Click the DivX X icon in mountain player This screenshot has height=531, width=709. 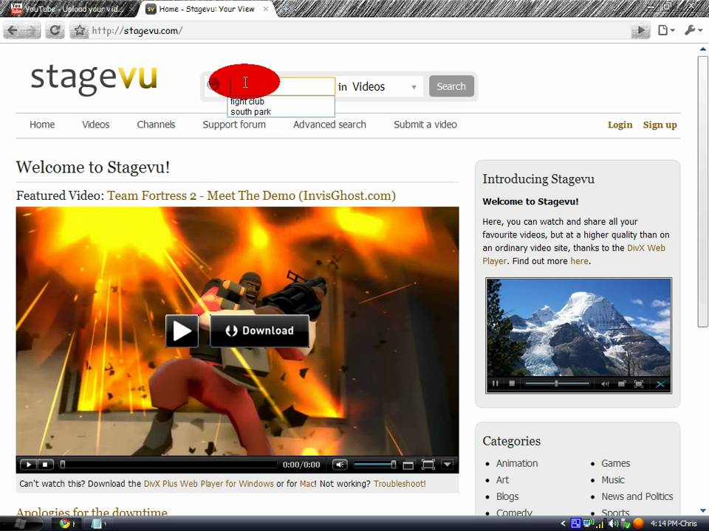660,383
